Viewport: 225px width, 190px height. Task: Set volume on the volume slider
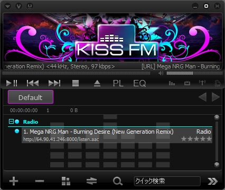point(194,73)
